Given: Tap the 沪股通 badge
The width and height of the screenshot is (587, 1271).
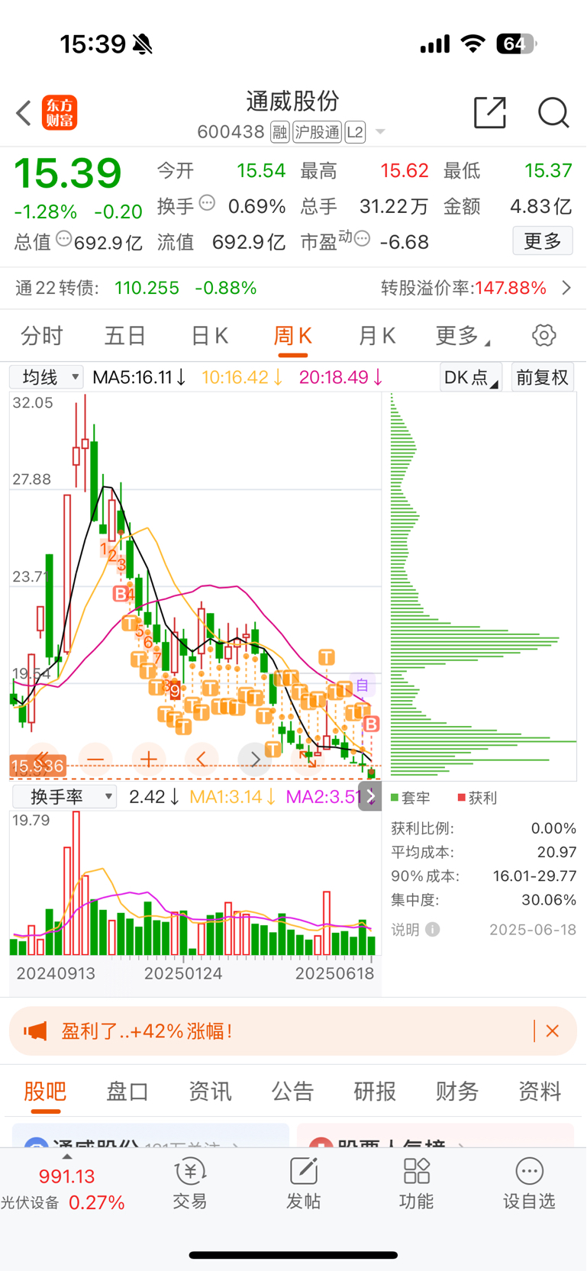Looking at the screenshot, I should [x=318, y=133].
